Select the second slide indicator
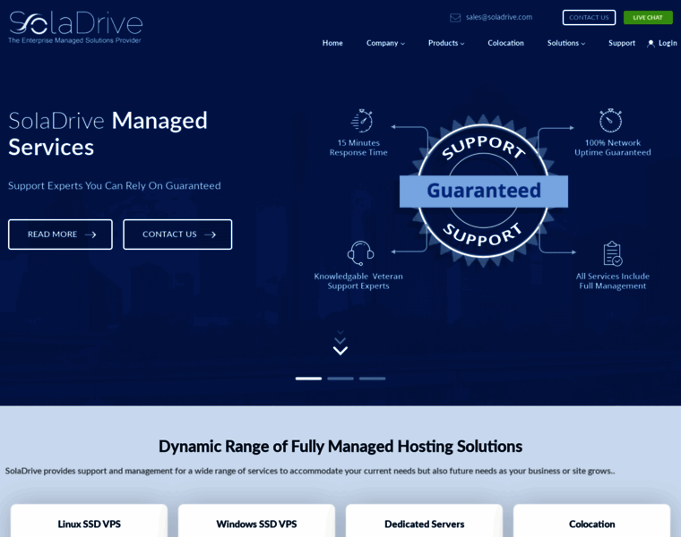Viewport: 681px width, 537px height. (340, 379)
